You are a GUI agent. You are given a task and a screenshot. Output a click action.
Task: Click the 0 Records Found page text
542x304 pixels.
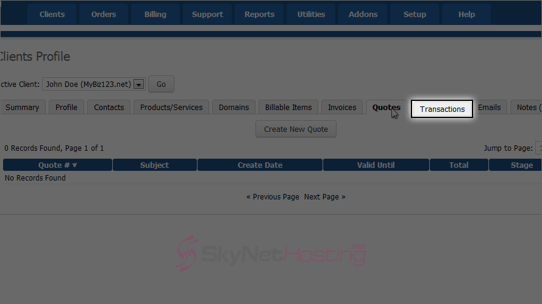pos(54,148)
